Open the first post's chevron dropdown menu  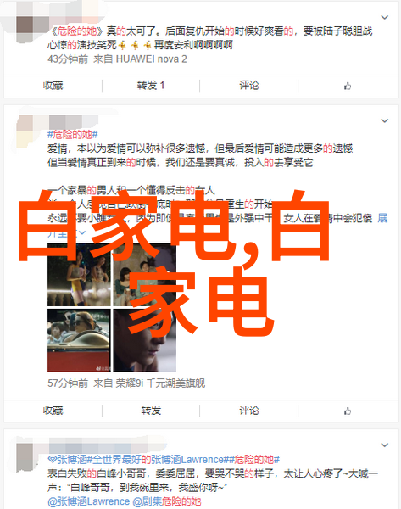pos(384,17)
